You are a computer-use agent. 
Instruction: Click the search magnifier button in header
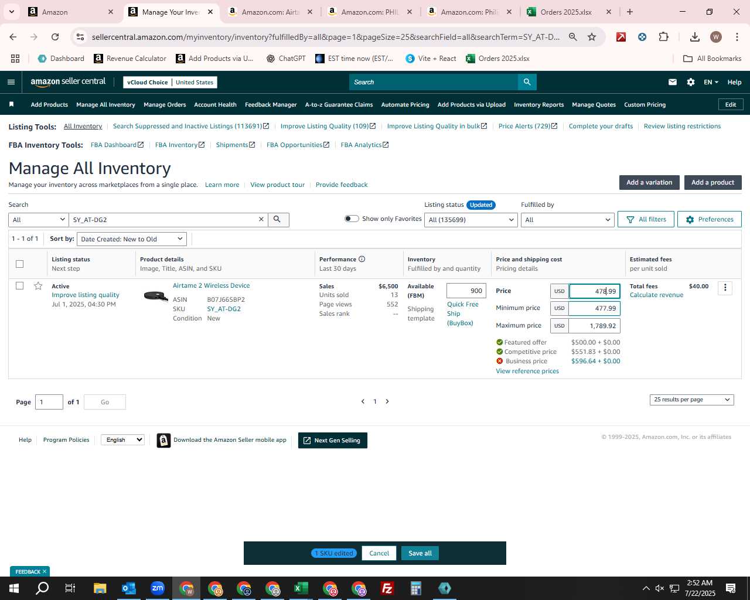pyautogui.click(x=527, y=82)
